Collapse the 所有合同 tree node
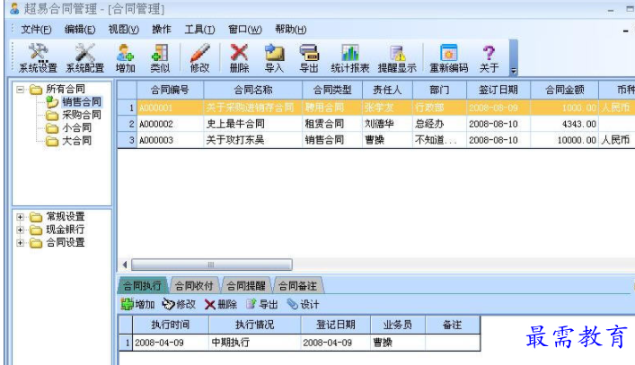This screenshot has width=635, height=365. pos(20,89)
